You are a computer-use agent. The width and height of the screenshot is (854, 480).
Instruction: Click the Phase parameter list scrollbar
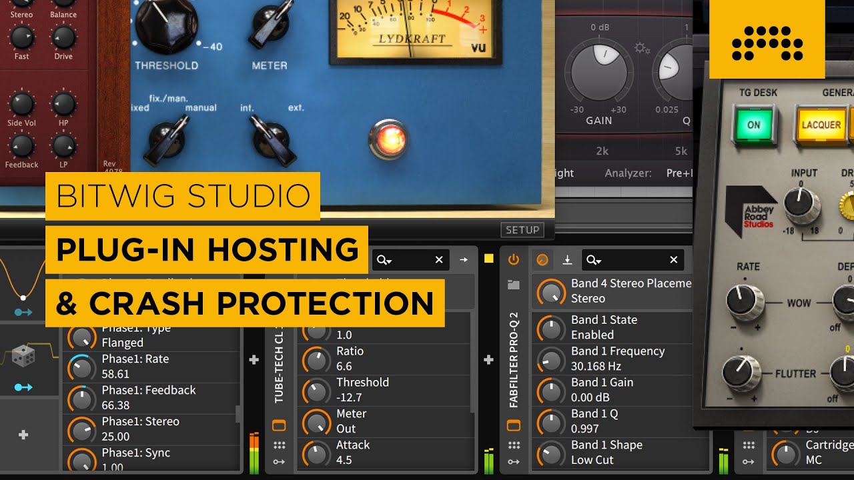point(238,413)
